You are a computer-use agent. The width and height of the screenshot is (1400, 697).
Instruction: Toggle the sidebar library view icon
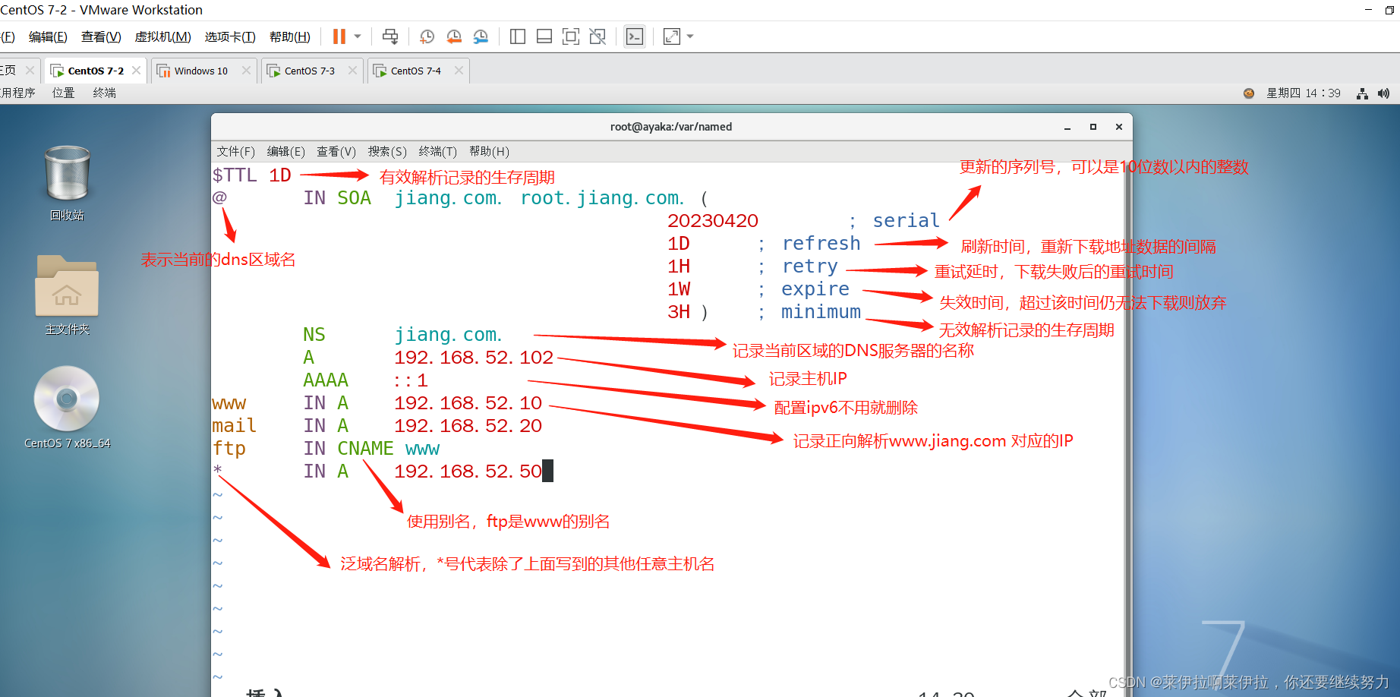coord(518,36)
